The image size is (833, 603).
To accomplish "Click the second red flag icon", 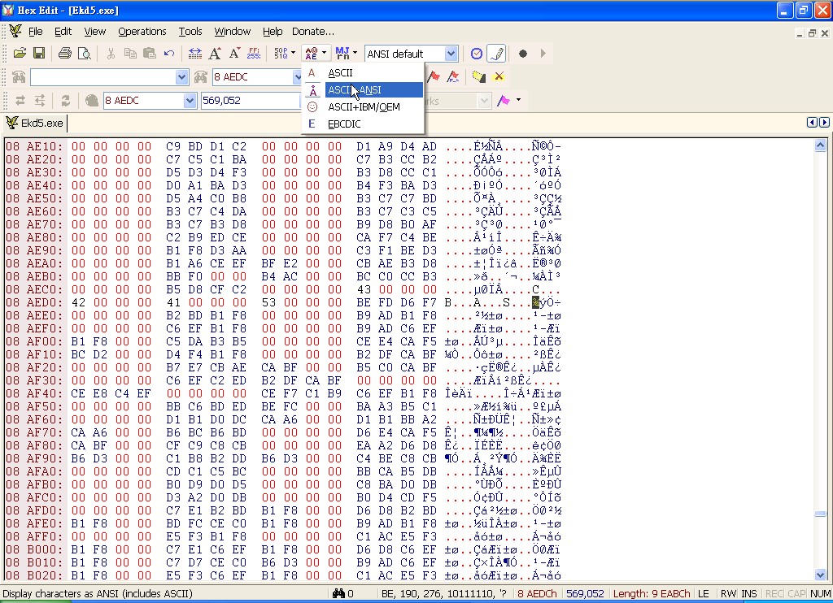I will (452, 77).
